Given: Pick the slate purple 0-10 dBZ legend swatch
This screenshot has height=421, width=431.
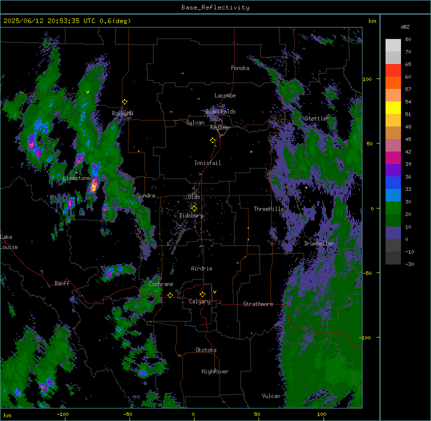Looking at the screenshot, I should [393, 233].
